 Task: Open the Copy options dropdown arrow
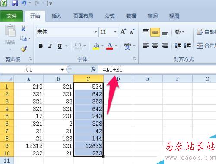click(30, 39)
